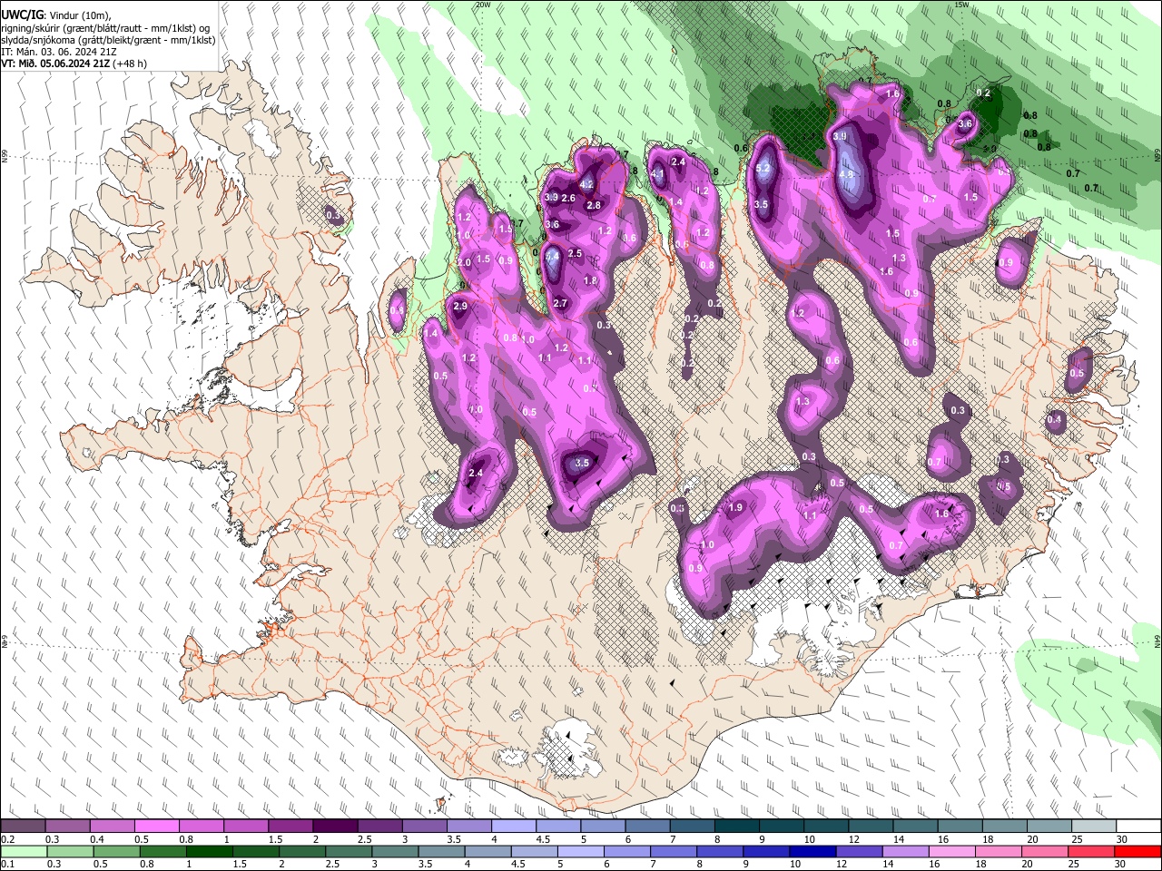
Task: Click the red swatch above '30' in rain scale
Action: 1138,851
